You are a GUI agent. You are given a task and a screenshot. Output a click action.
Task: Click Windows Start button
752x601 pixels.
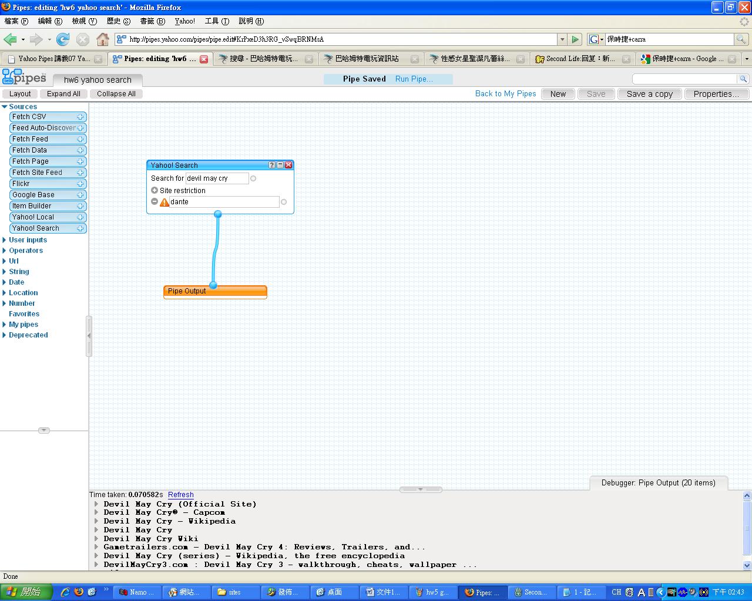pos(25,592)
